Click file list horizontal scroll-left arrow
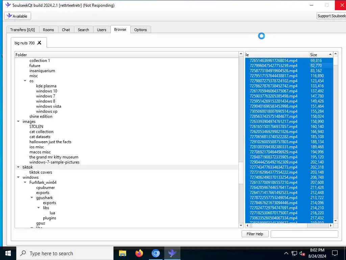 point(247,225)
